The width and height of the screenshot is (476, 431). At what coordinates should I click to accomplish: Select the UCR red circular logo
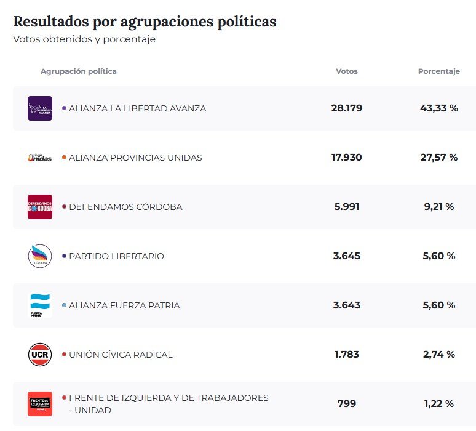point(40,355)
